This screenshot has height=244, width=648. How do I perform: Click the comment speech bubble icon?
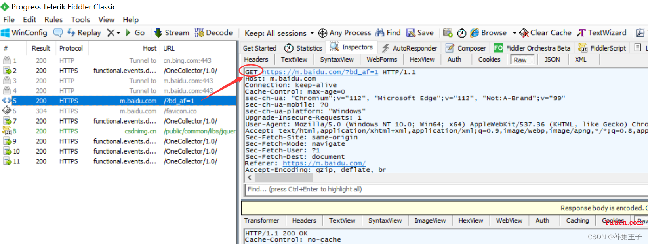pos(58,33)
